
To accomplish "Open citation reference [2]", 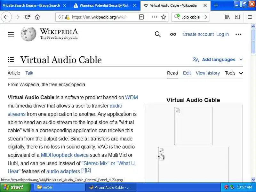I will 88,170.
